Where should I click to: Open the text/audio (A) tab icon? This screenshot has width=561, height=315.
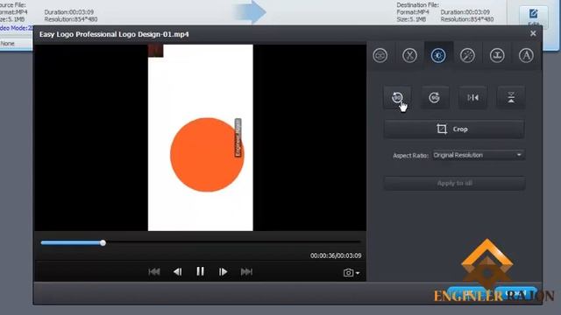point(526,56)
